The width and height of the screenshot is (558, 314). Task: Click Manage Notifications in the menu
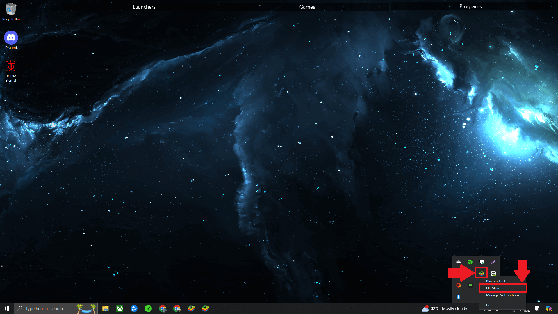click(502, 295)
